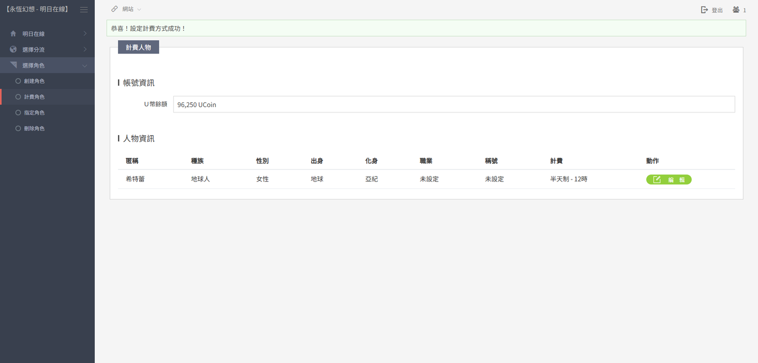
Task: Expand the 網站 dropdown arrow
Action: [139, 10]
